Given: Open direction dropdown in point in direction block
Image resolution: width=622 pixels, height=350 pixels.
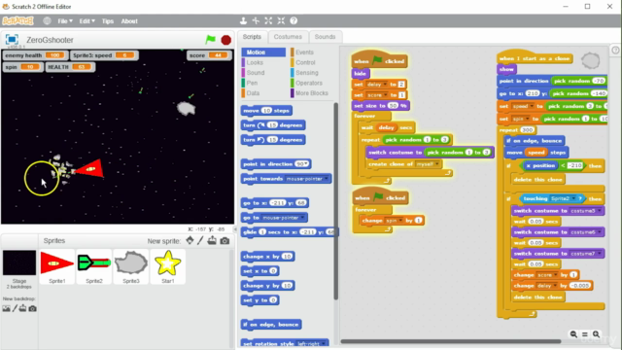Looking at the screenshot, I should pos(306,164).
